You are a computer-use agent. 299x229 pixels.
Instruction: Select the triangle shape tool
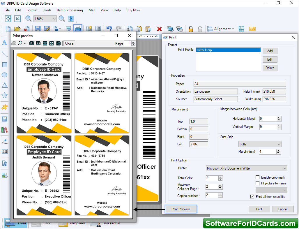pyautogui.click(x=4, y=85)
